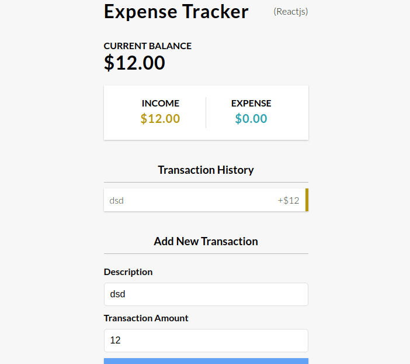This screenshot has height=364, width=410.
Task: Click the dsd text in transaction row
Action: pos(116,200)
